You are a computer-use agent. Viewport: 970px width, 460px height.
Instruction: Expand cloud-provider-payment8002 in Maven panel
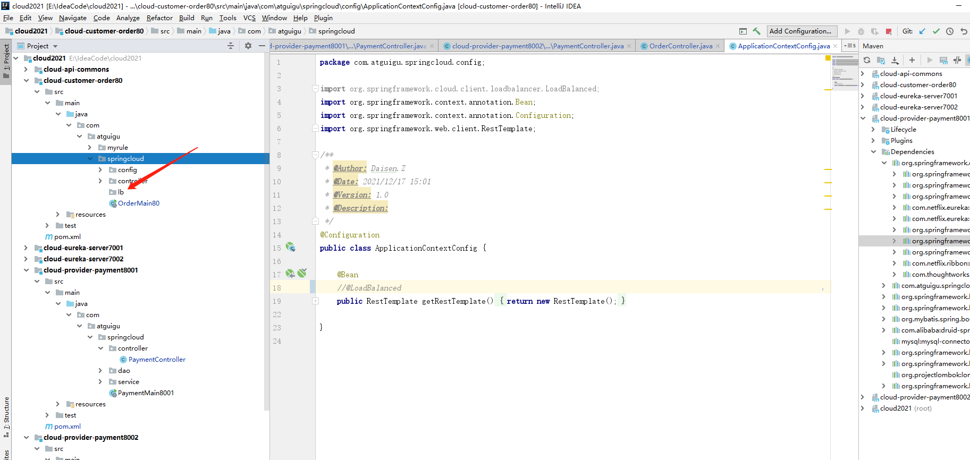click(x=863, y=397)
